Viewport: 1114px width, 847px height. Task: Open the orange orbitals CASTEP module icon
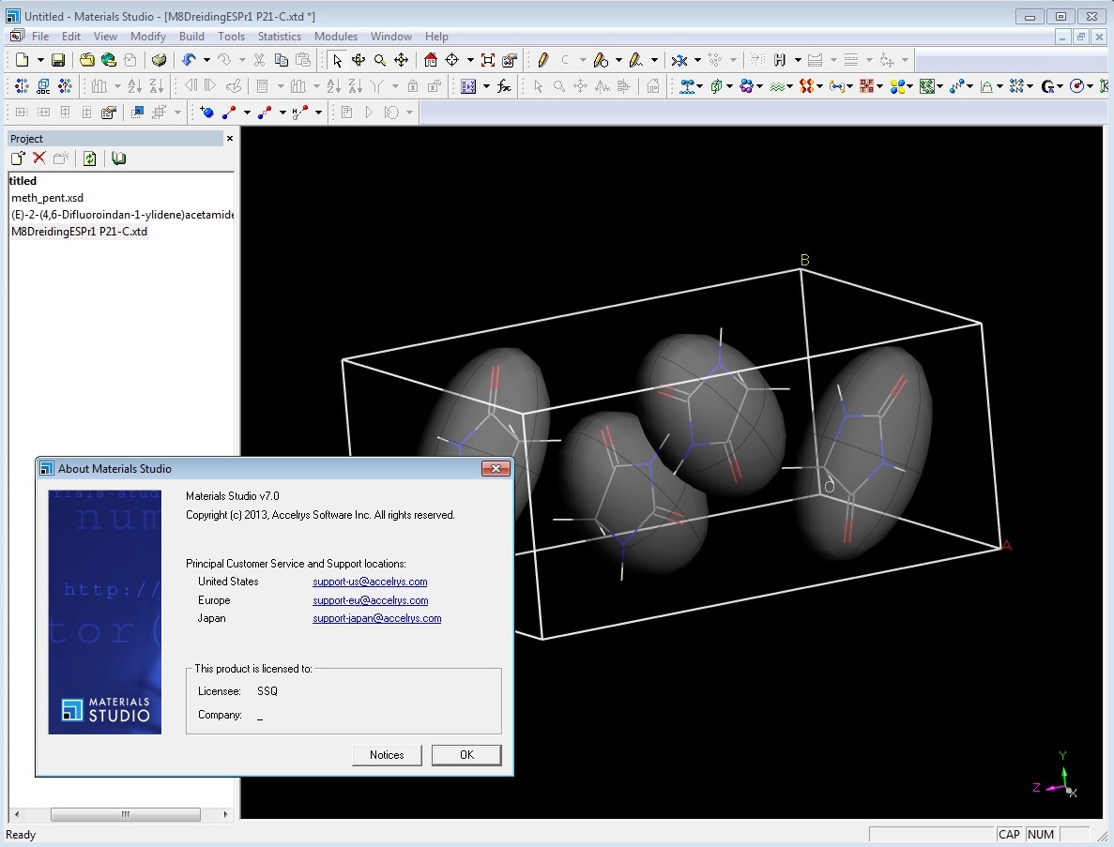tap(806, 86)
